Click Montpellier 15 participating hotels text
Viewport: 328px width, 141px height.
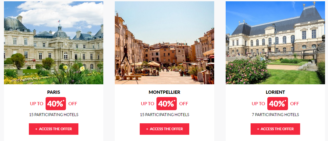164,115
